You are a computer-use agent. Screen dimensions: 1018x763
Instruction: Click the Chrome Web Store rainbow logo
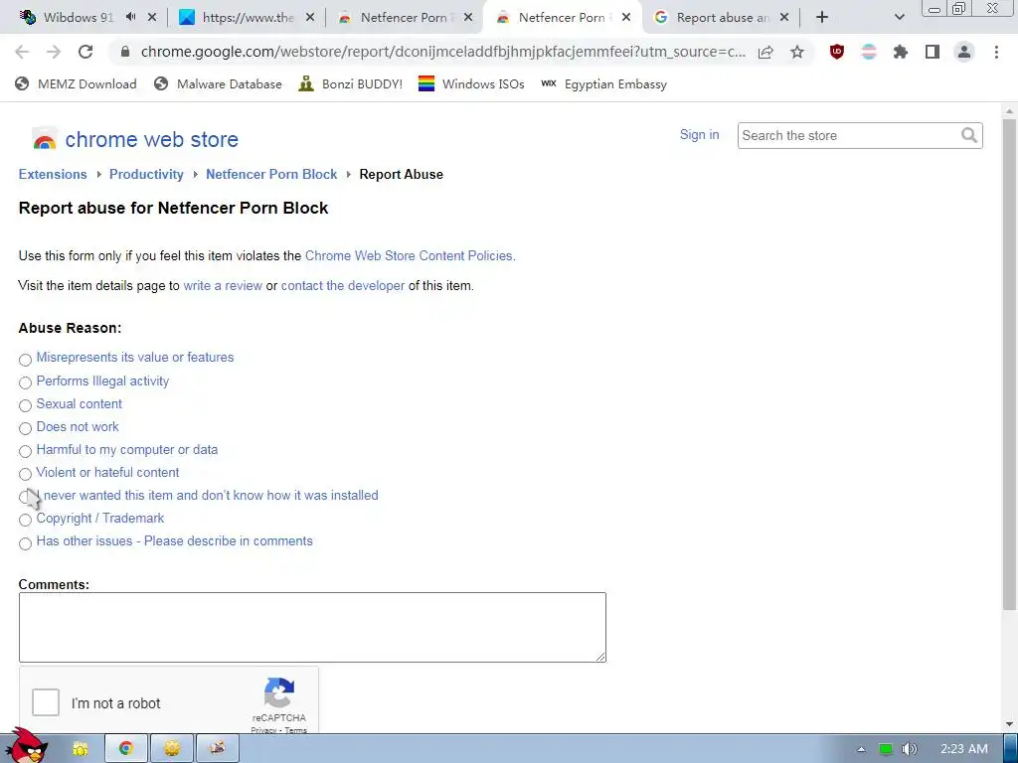pos(44,139)
